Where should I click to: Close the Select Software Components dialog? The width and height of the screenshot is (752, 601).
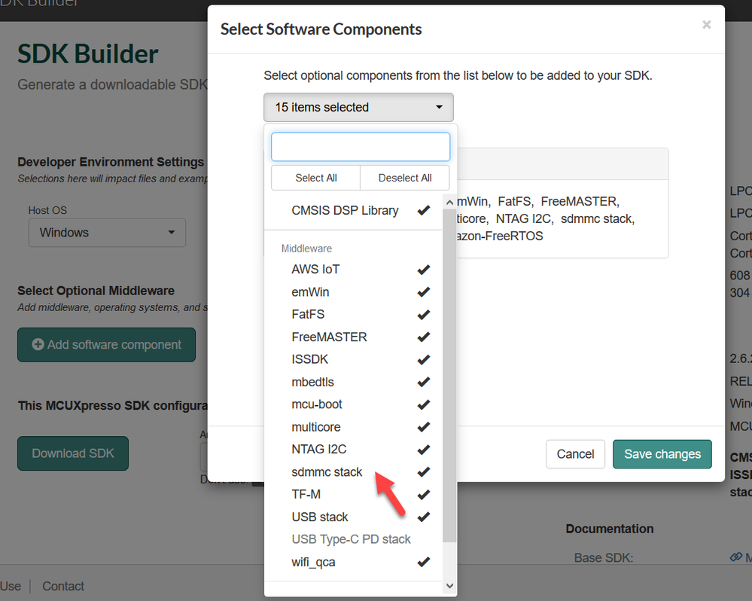(706, 25)
